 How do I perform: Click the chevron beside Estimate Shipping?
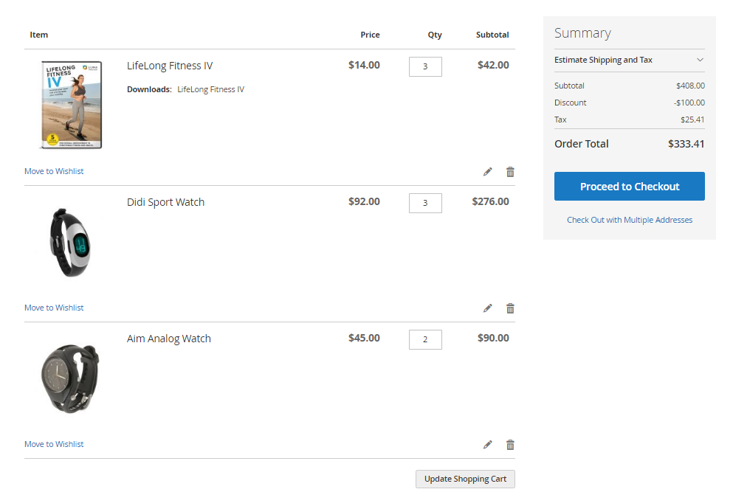coord(700,60)
